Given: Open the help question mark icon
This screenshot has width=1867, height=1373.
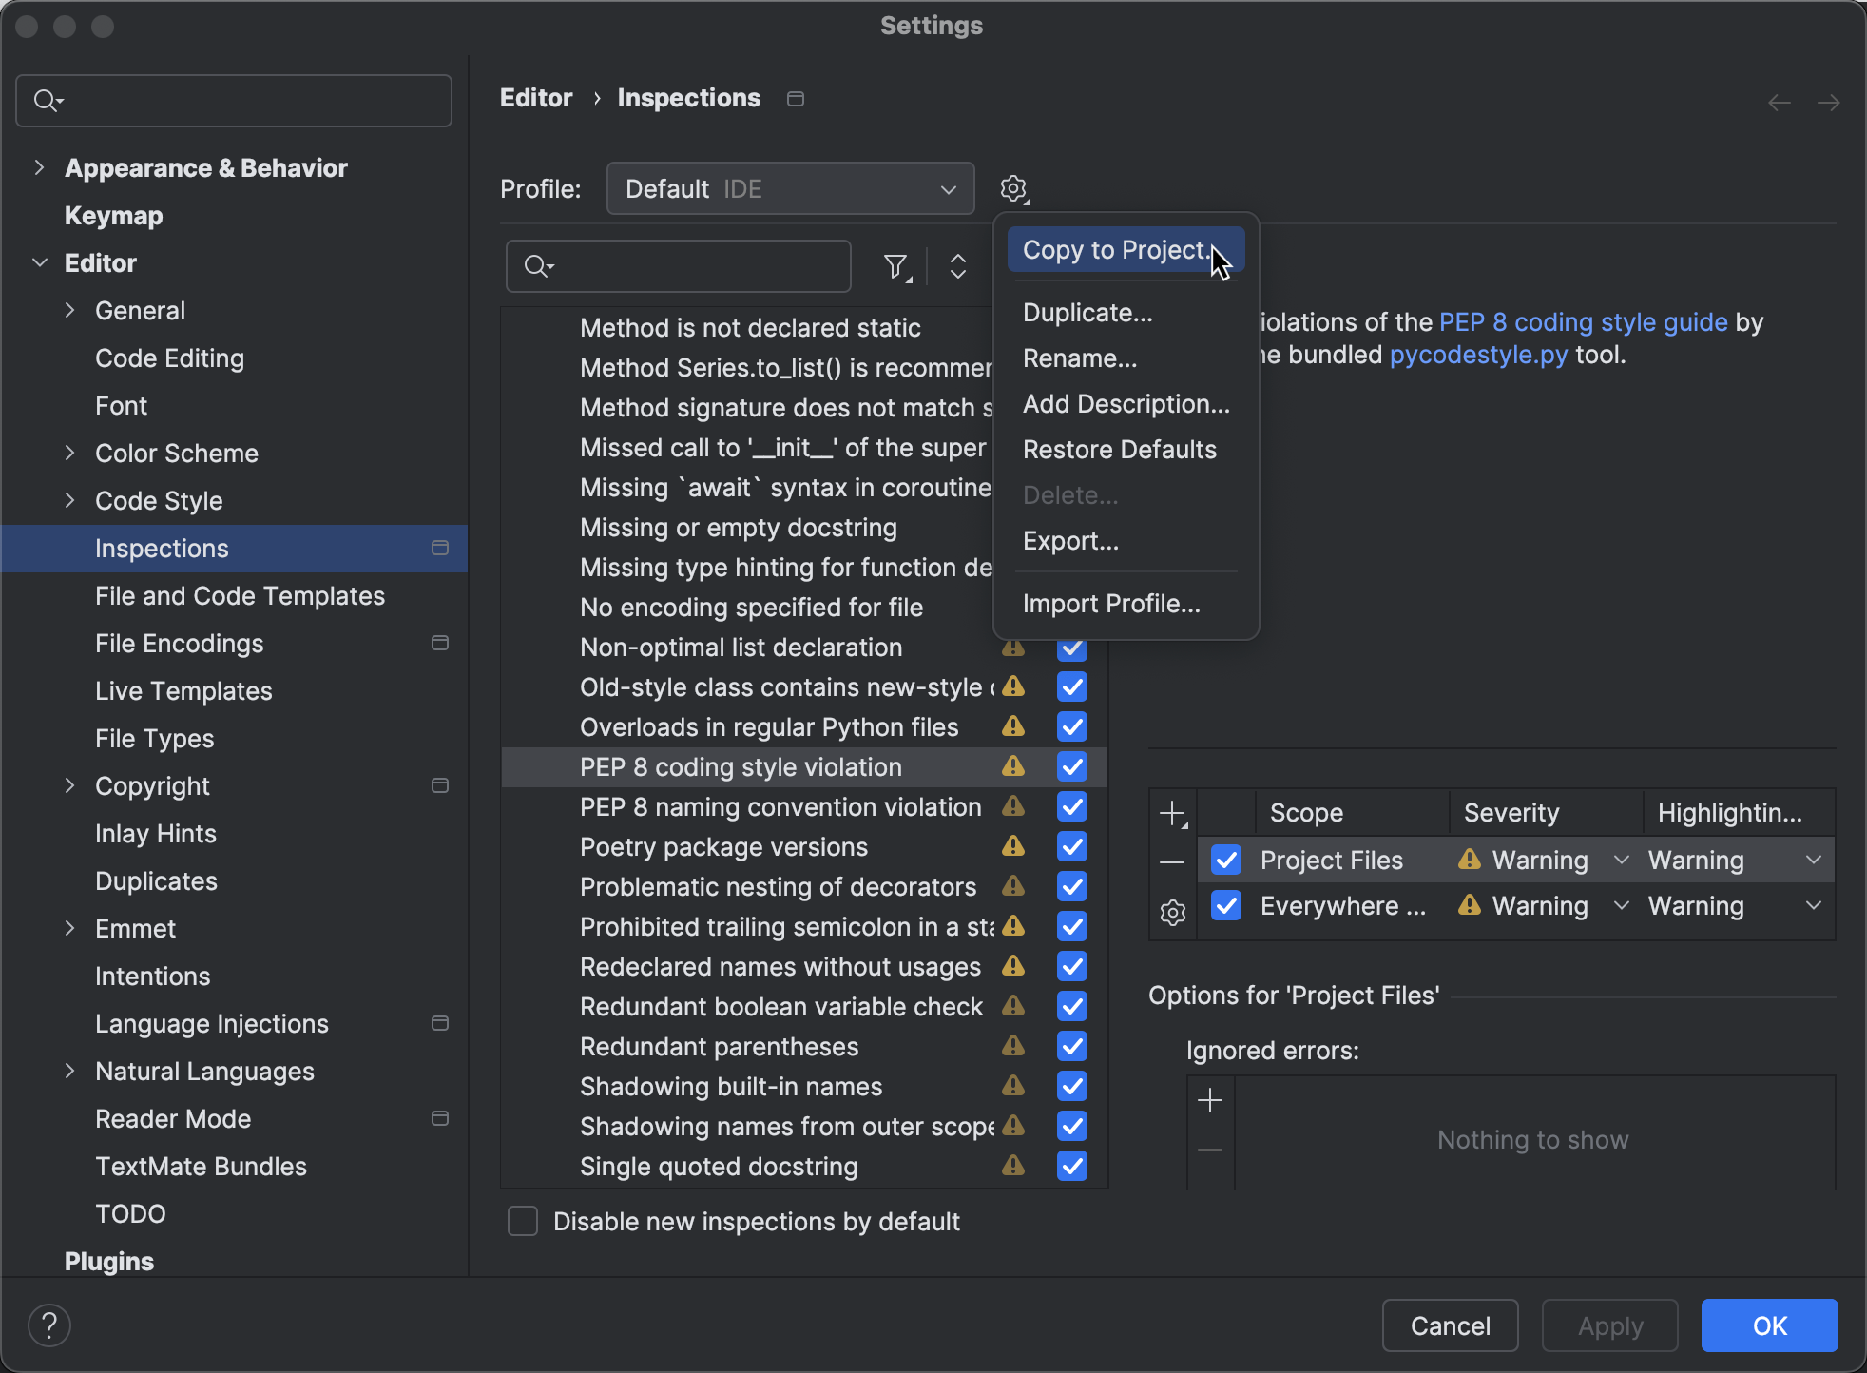Looking at the screenshot, I should [x=49, y=1325].
